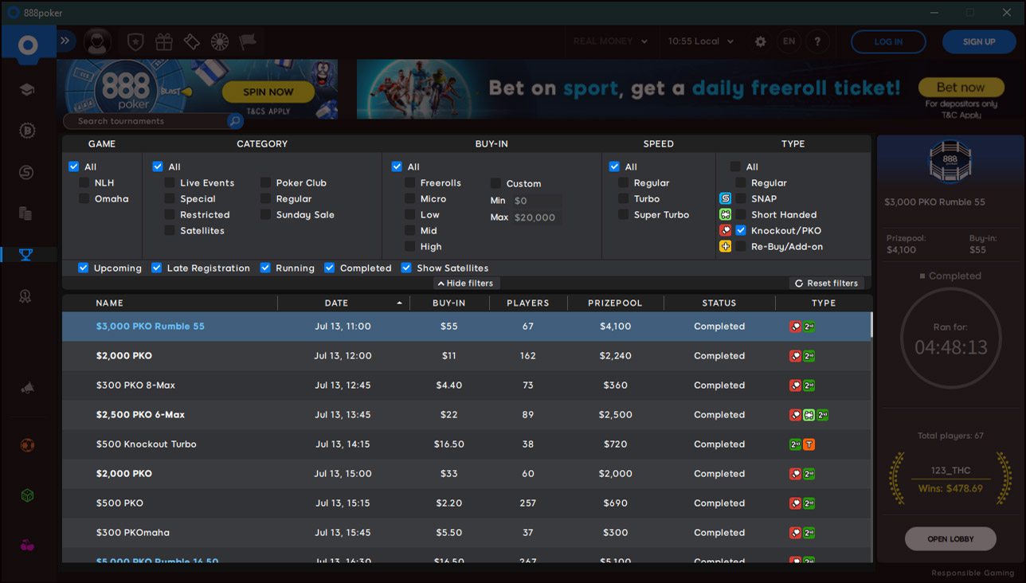The height and width of the screenshot is (583, 1026).
Task: Open the REAL MONEY dropdown
Action: [x=610, y=41]
